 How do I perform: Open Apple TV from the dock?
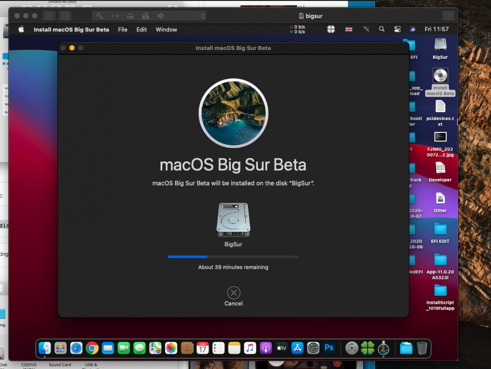click(281, 348)
